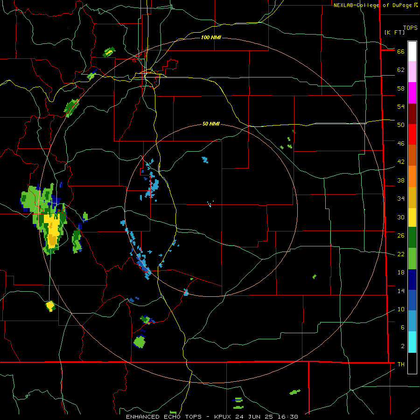Select the "22" scale value

pos(401,254)
